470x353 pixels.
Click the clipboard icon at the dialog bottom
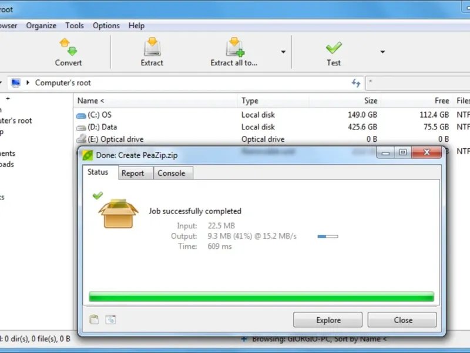[x=94, y=319]
